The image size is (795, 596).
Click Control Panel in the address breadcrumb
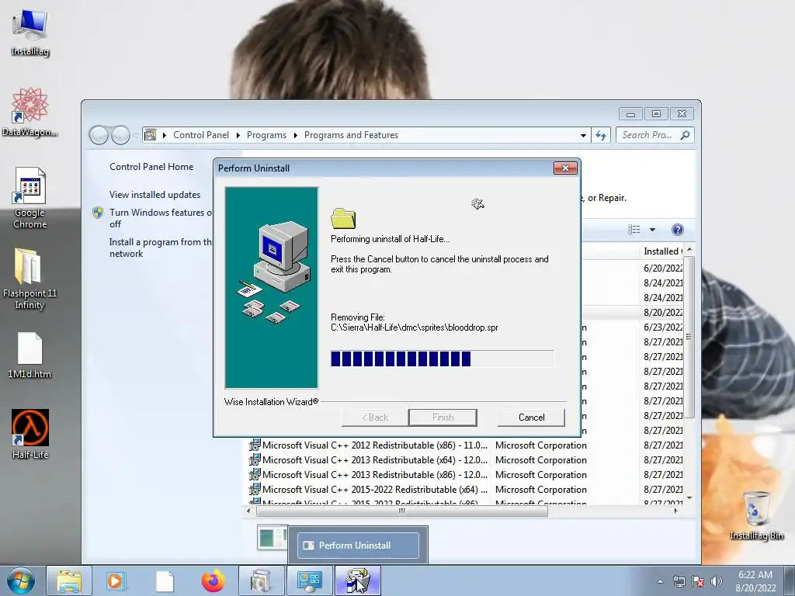coord(201,135)
